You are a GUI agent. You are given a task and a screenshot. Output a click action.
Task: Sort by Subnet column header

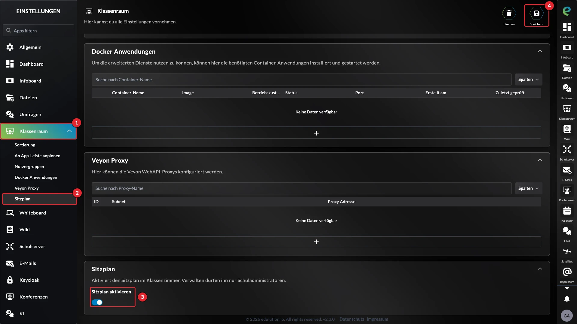(119, 202)
